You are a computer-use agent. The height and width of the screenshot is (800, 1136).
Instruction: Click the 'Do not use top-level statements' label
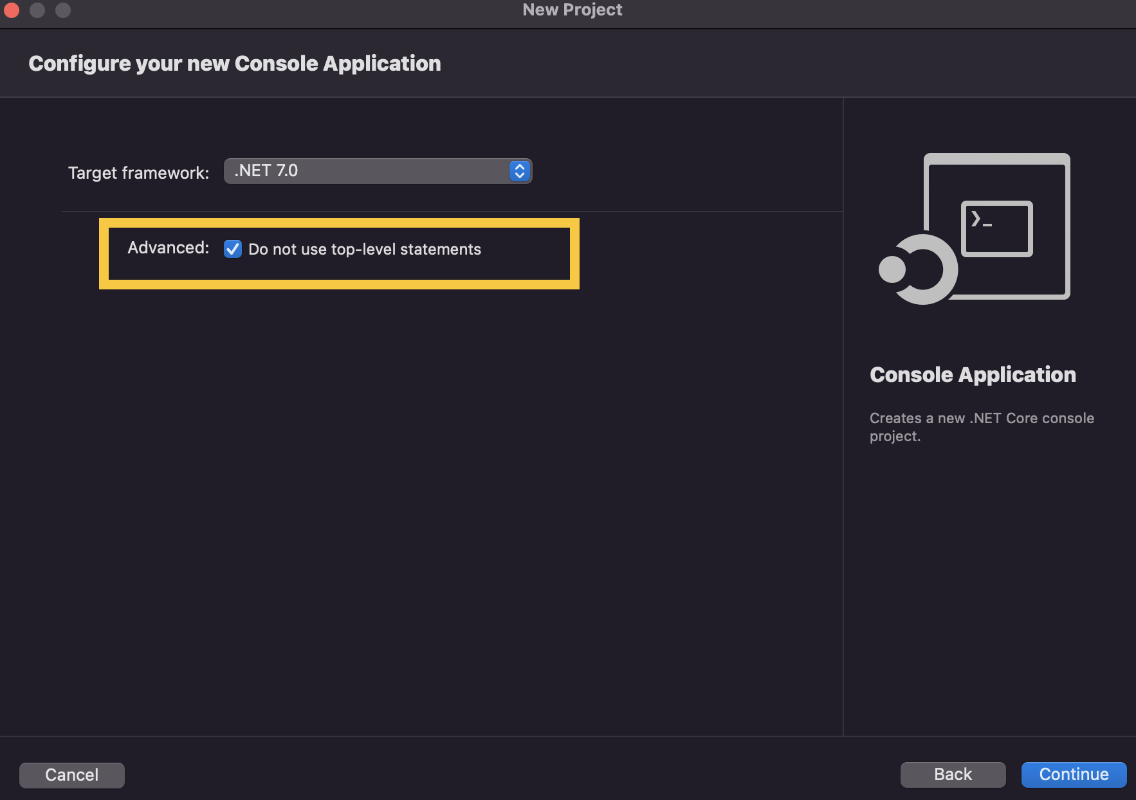click(x=364, y=250)
